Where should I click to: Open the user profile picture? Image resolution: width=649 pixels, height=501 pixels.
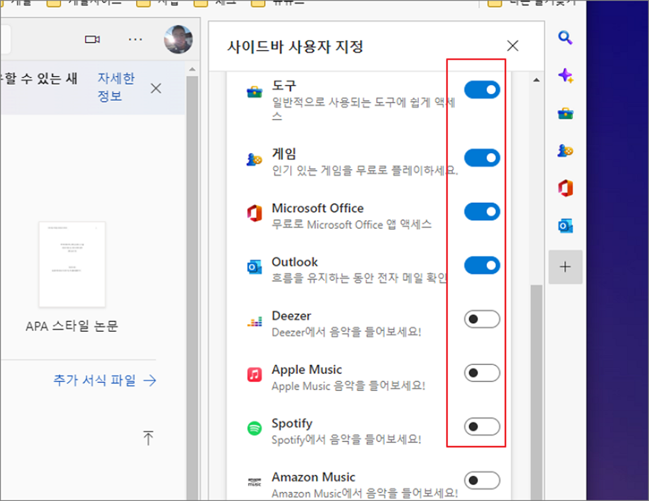pos(178,39)
